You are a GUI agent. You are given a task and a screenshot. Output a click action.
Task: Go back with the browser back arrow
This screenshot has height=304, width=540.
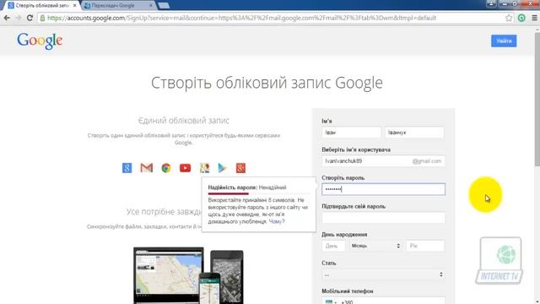7,18
